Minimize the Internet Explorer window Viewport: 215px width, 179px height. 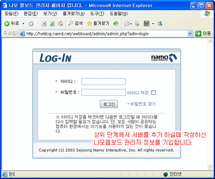click(x=194, y=6)
